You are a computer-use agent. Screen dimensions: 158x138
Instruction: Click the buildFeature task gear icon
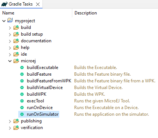[x=22, y=74]
